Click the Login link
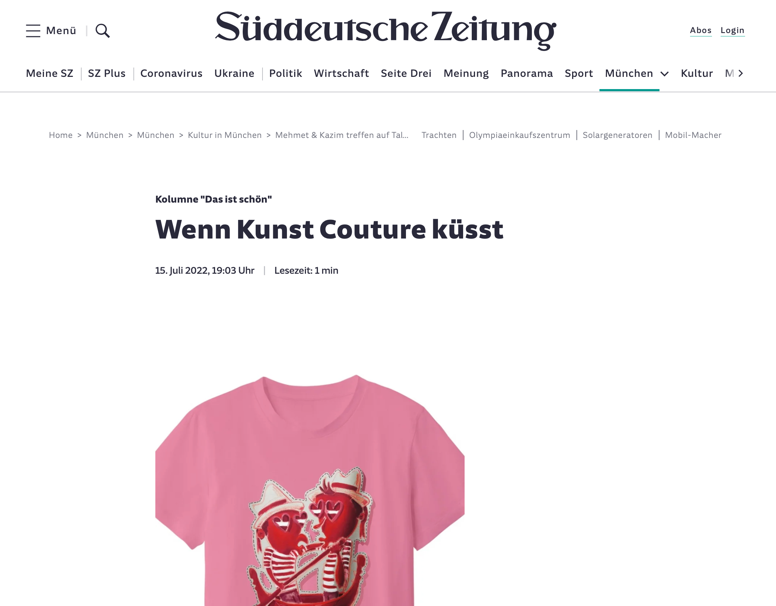The height and width of the screenshot is (606, 776). coord(732,31)
